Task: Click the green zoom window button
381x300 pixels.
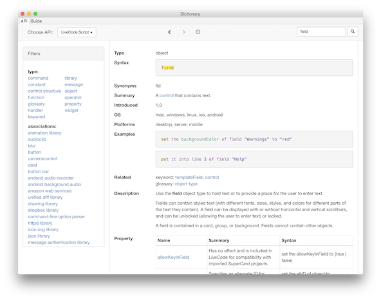Action: (35, 14)
